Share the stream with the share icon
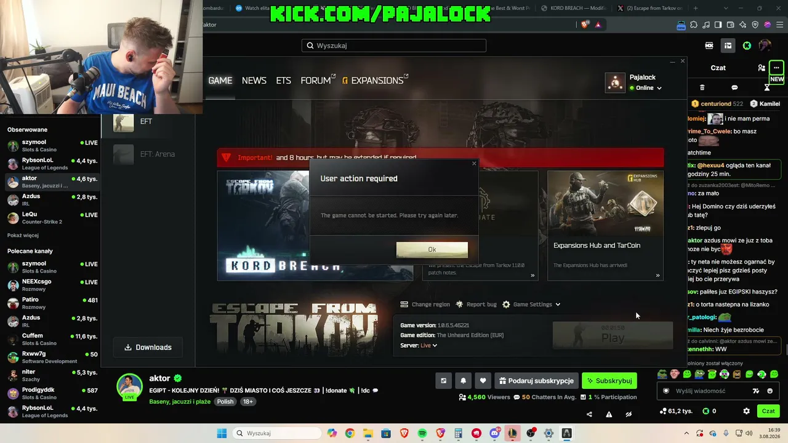This screenshot has width=788, height=443. coord(589,415)
